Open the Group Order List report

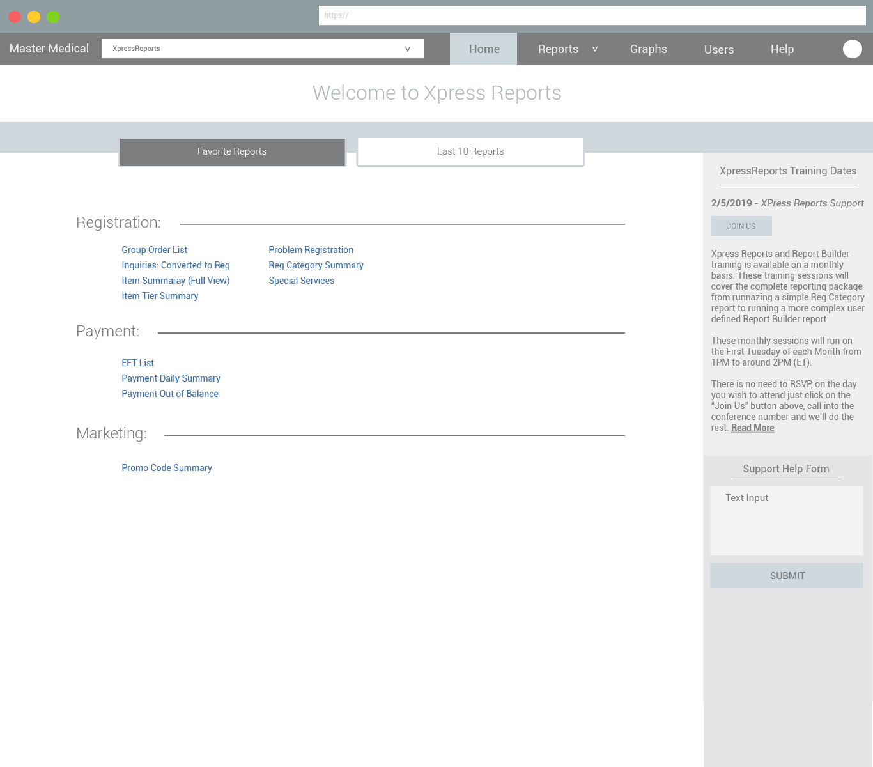pos(154,250)
